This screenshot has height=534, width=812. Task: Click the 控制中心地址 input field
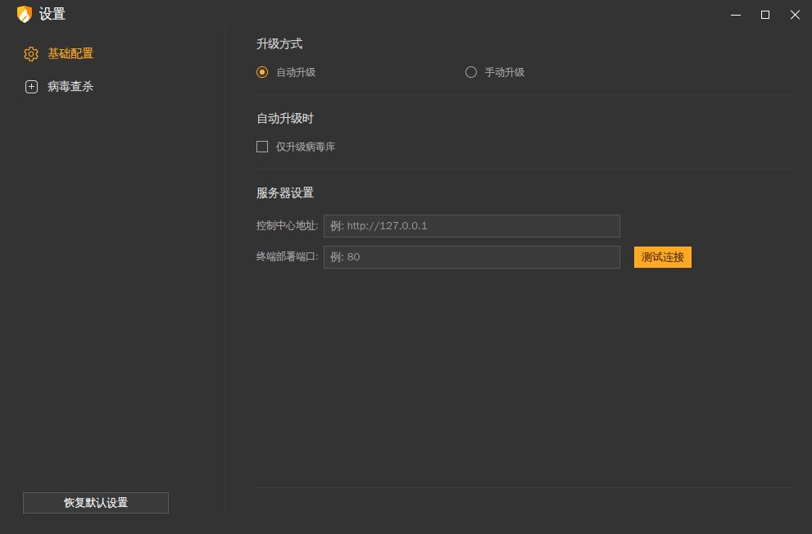tap(472, 226)
